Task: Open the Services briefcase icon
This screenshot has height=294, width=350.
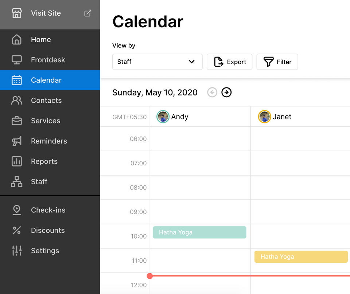Action: click(x=17, y=121)
